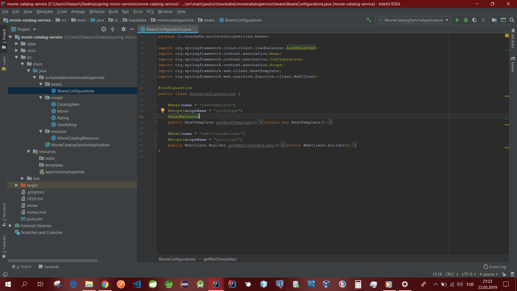This screenshot has height=291, width=517.
Task: Click the Project panel horizontal scrollbar
Action: 53,261
